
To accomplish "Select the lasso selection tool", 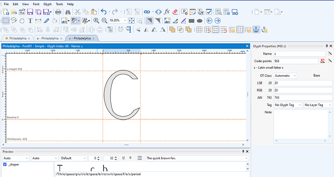I will 14,21.
